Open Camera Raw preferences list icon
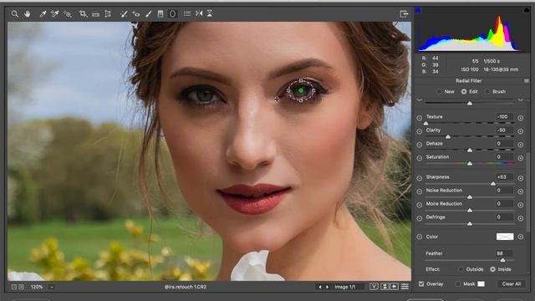This screenshot has width=535, height=301. [187, 13]
